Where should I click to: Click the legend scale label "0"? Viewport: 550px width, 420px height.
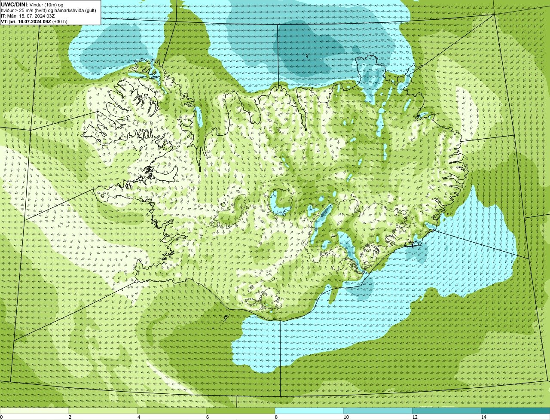[1, 417]
